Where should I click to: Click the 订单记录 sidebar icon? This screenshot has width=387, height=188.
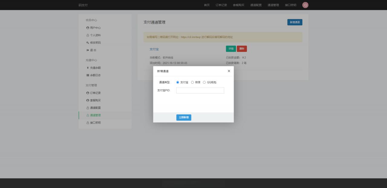[x=88, y=93]
